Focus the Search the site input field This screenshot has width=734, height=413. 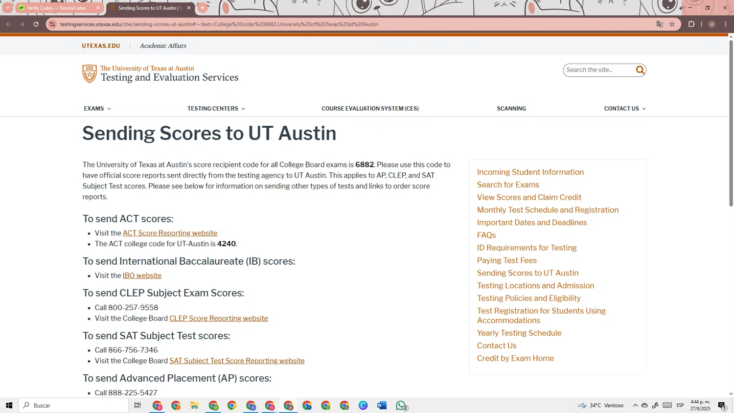tap(599, 70)
